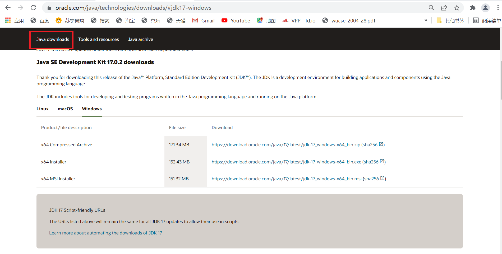Expand the hidden bookmarks chevron
Screen dimensions: 502x254
click(x=426, y=20)
